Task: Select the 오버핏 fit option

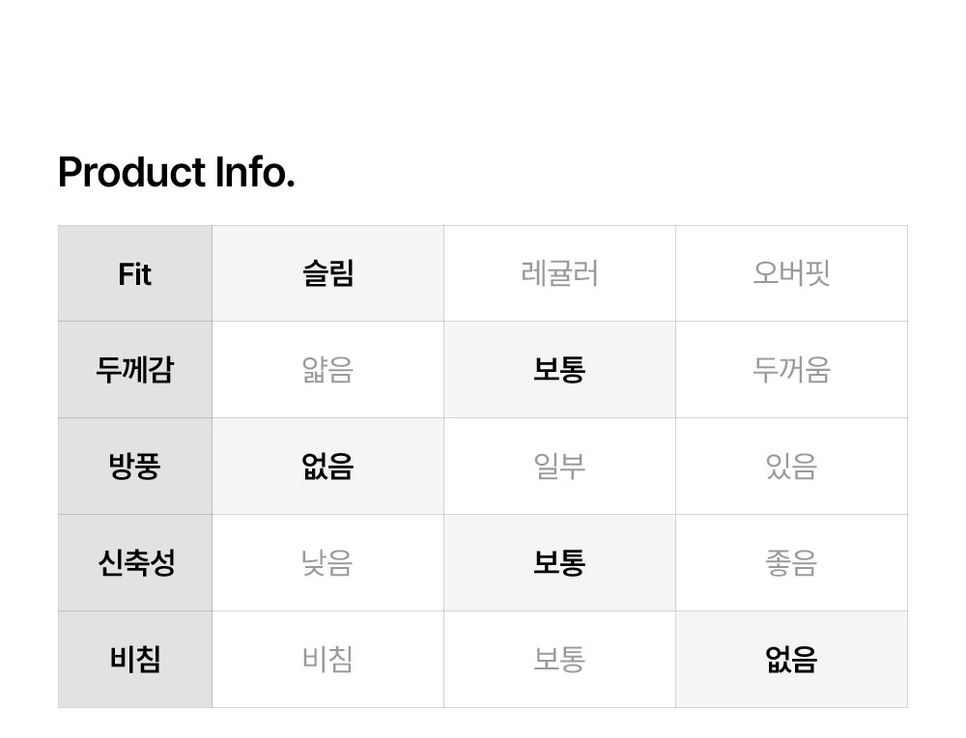Action: 791,273
